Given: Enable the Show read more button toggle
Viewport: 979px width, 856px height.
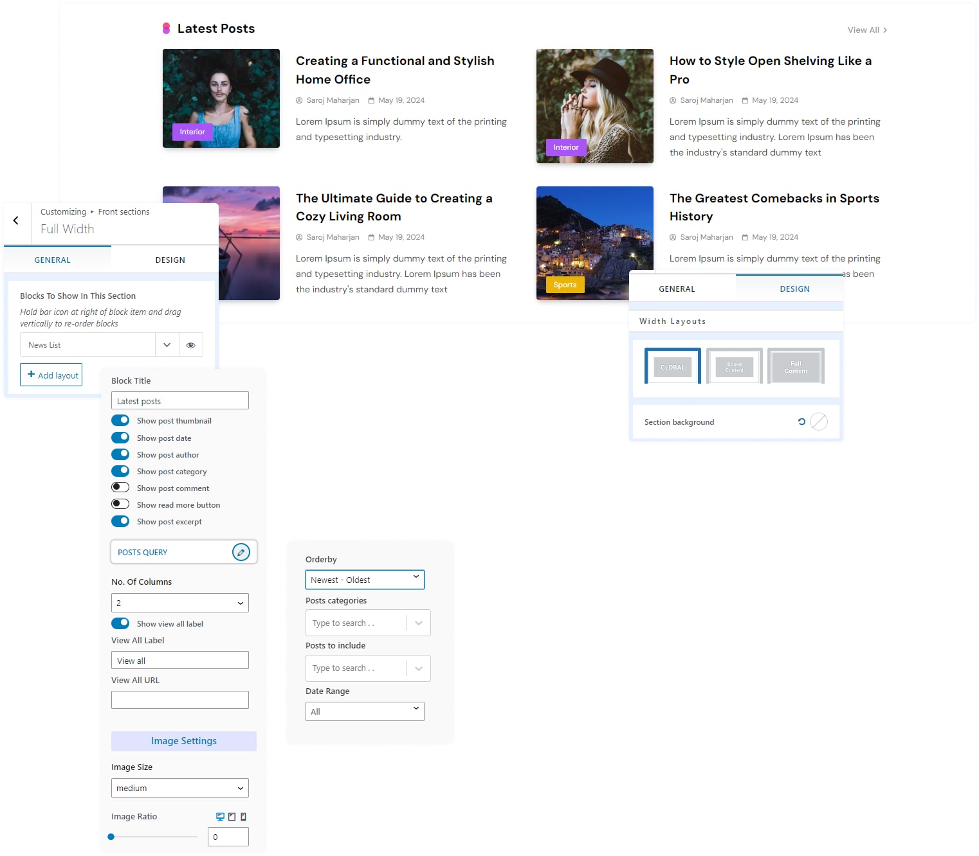Looking at the screenshot, I should tap(120, 504).
